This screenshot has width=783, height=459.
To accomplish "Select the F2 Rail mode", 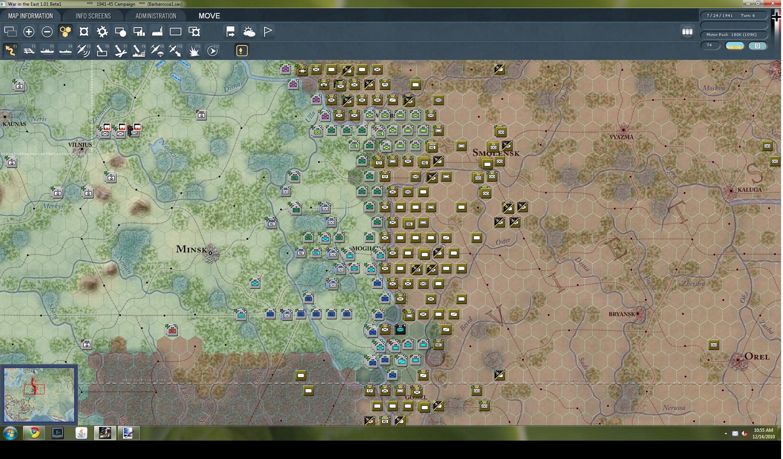I will pos(29,50).
